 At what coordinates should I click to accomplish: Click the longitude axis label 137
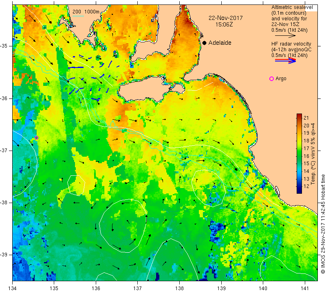137,288
